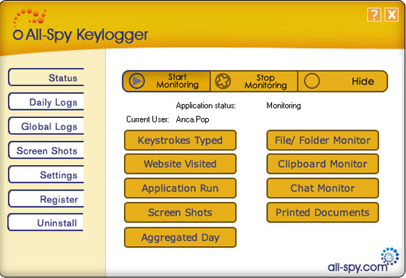Open the Status section
Viewport: 406px width, 278px height.
pyautogui.click(x=46, y=77)
